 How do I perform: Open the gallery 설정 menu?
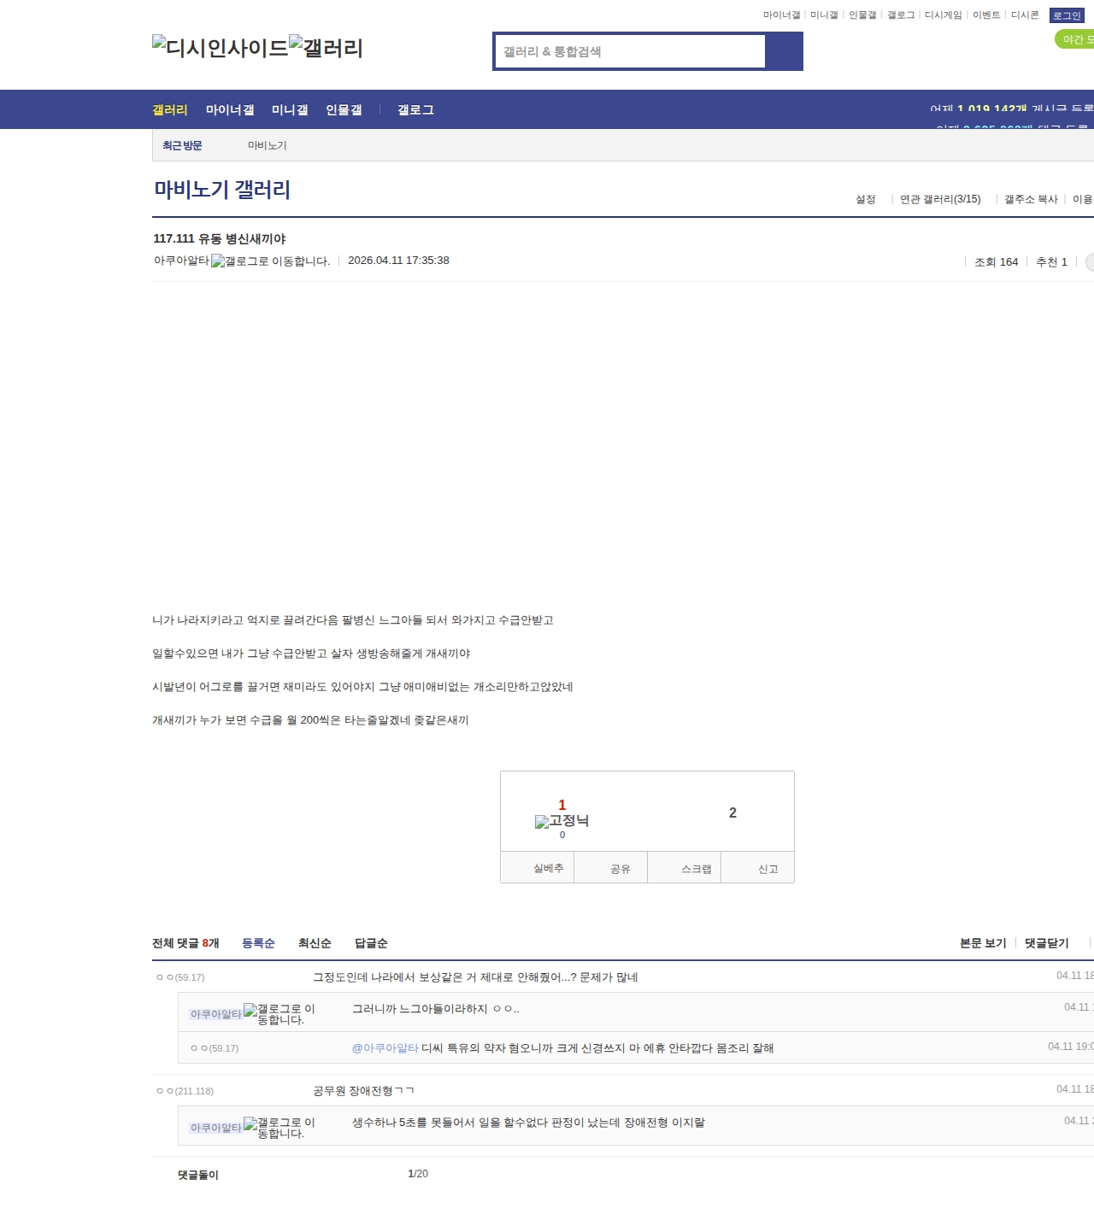pos(866,199)
